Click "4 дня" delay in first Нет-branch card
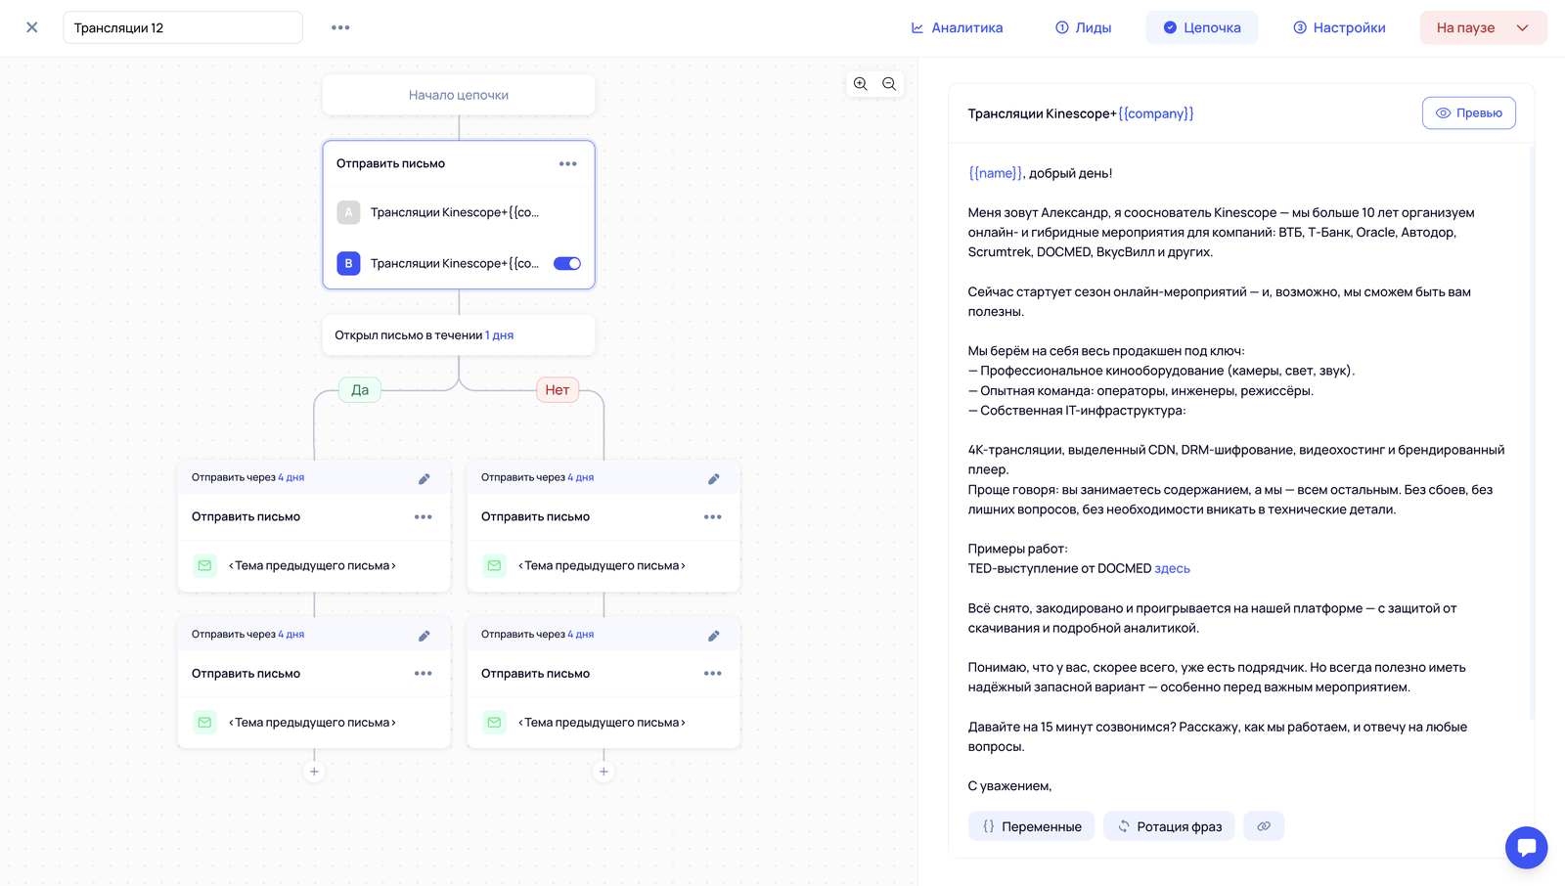Image resolution: width=1565 pixels, height=886 pixels. (x=581, y=477)
